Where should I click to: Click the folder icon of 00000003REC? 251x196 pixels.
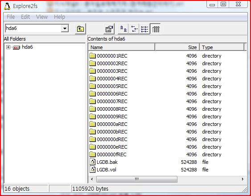click(92, 71)
